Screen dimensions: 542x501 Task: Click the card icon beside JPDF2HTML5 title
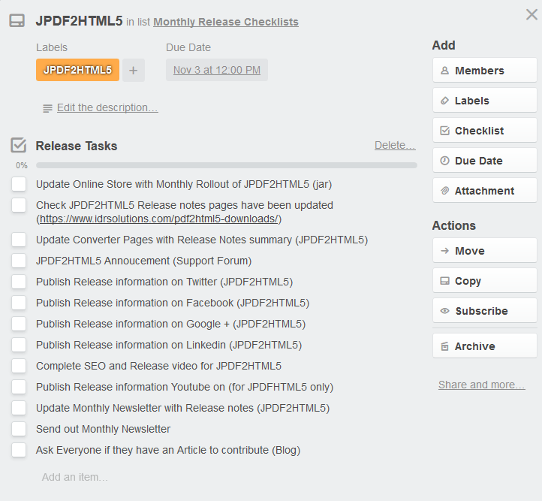(17, 21)
